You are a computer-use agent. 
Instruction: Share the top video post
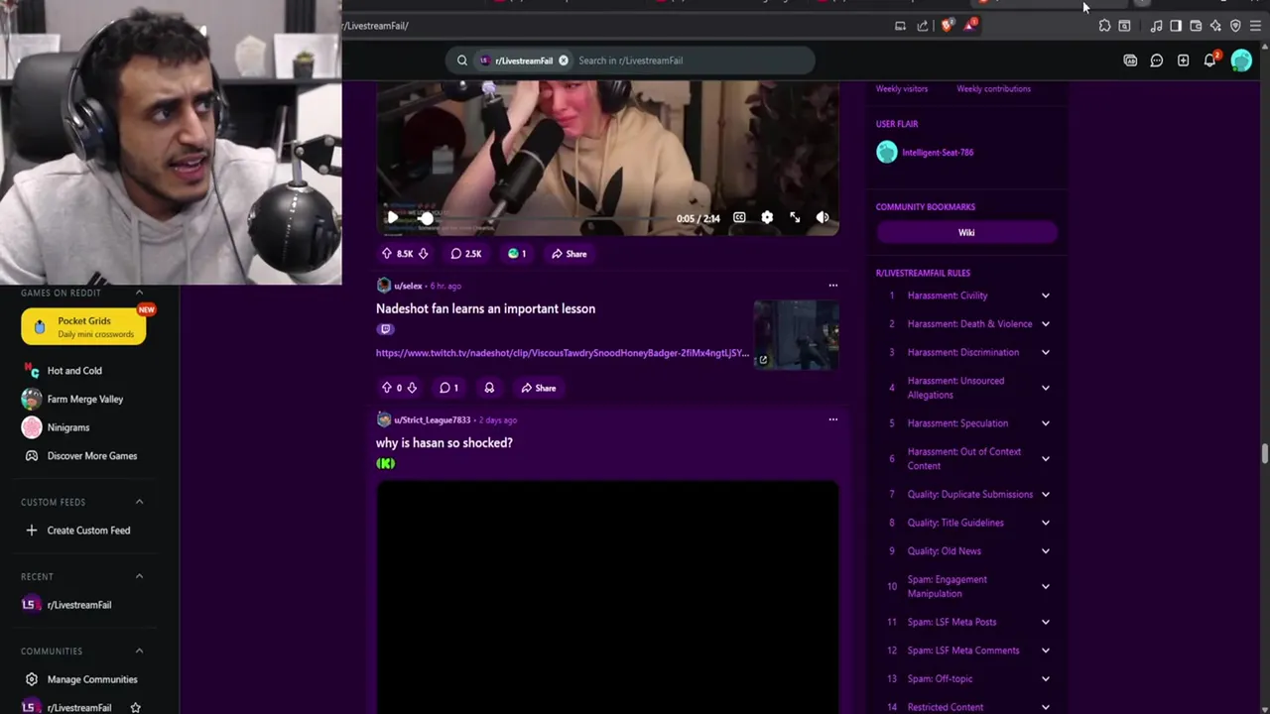(570, 254)
